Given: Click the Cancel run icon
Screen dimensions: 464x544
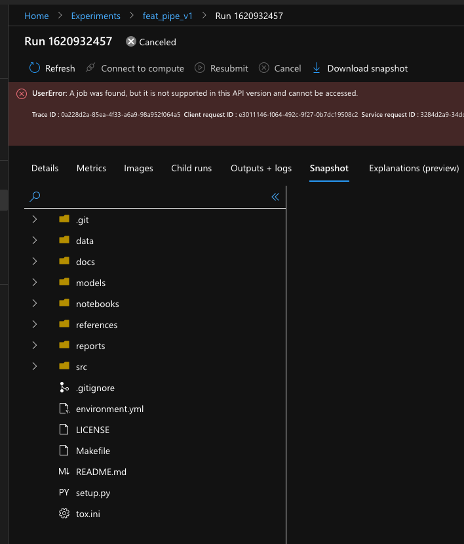Looking at the screenshot, I should coord(264,68).
